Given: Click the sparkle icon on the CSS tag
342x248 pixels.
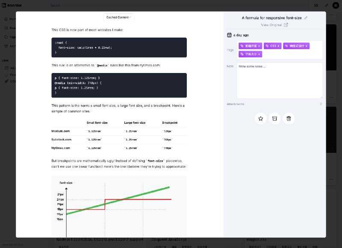Looking at the screenshot, I should tap(268, 46).
